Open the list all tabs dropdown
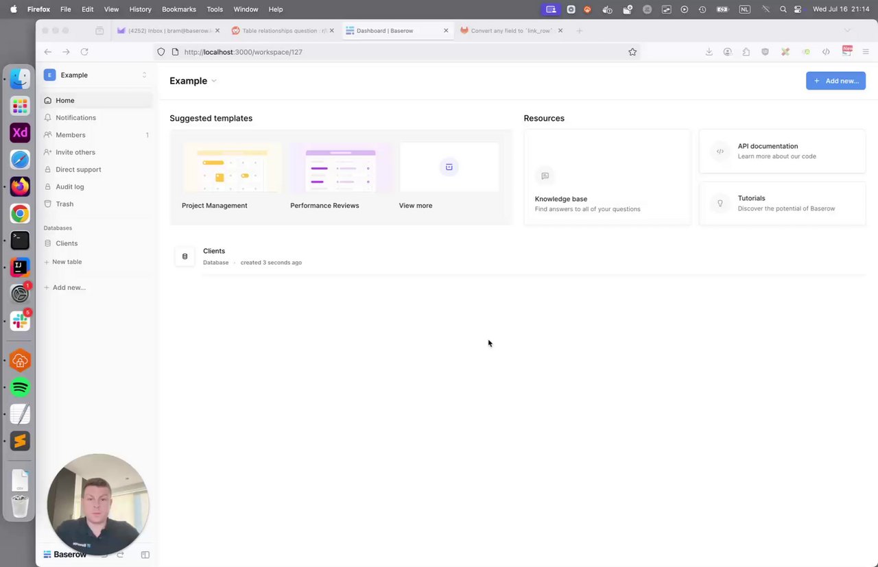The image size is (878, 567). pos(847,30)
